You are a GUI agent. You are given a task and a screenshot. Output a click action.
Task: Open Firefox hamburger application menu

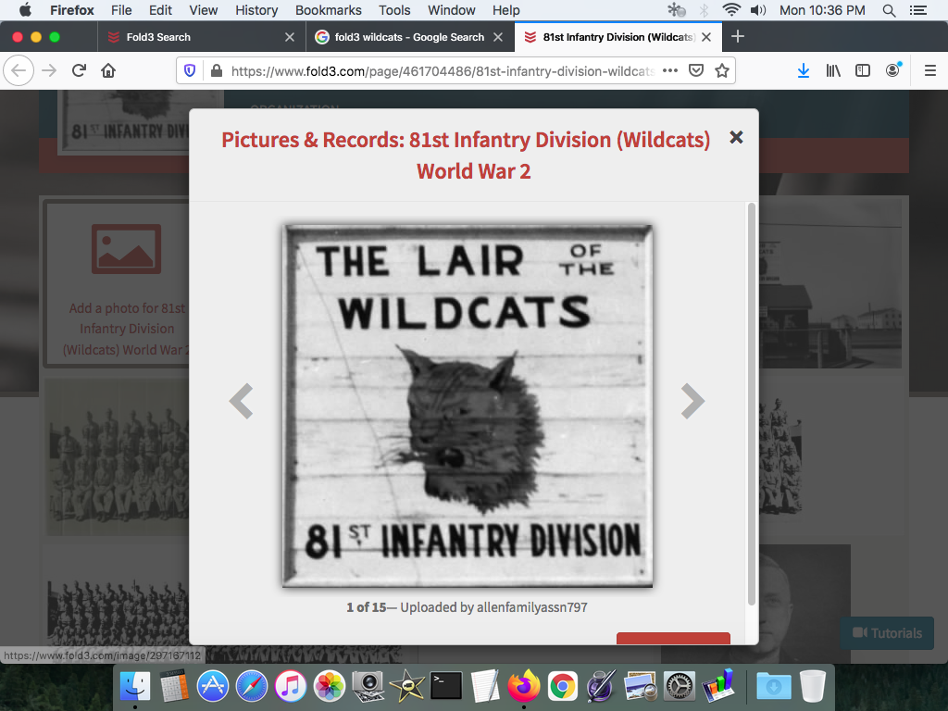coord(929,70)
